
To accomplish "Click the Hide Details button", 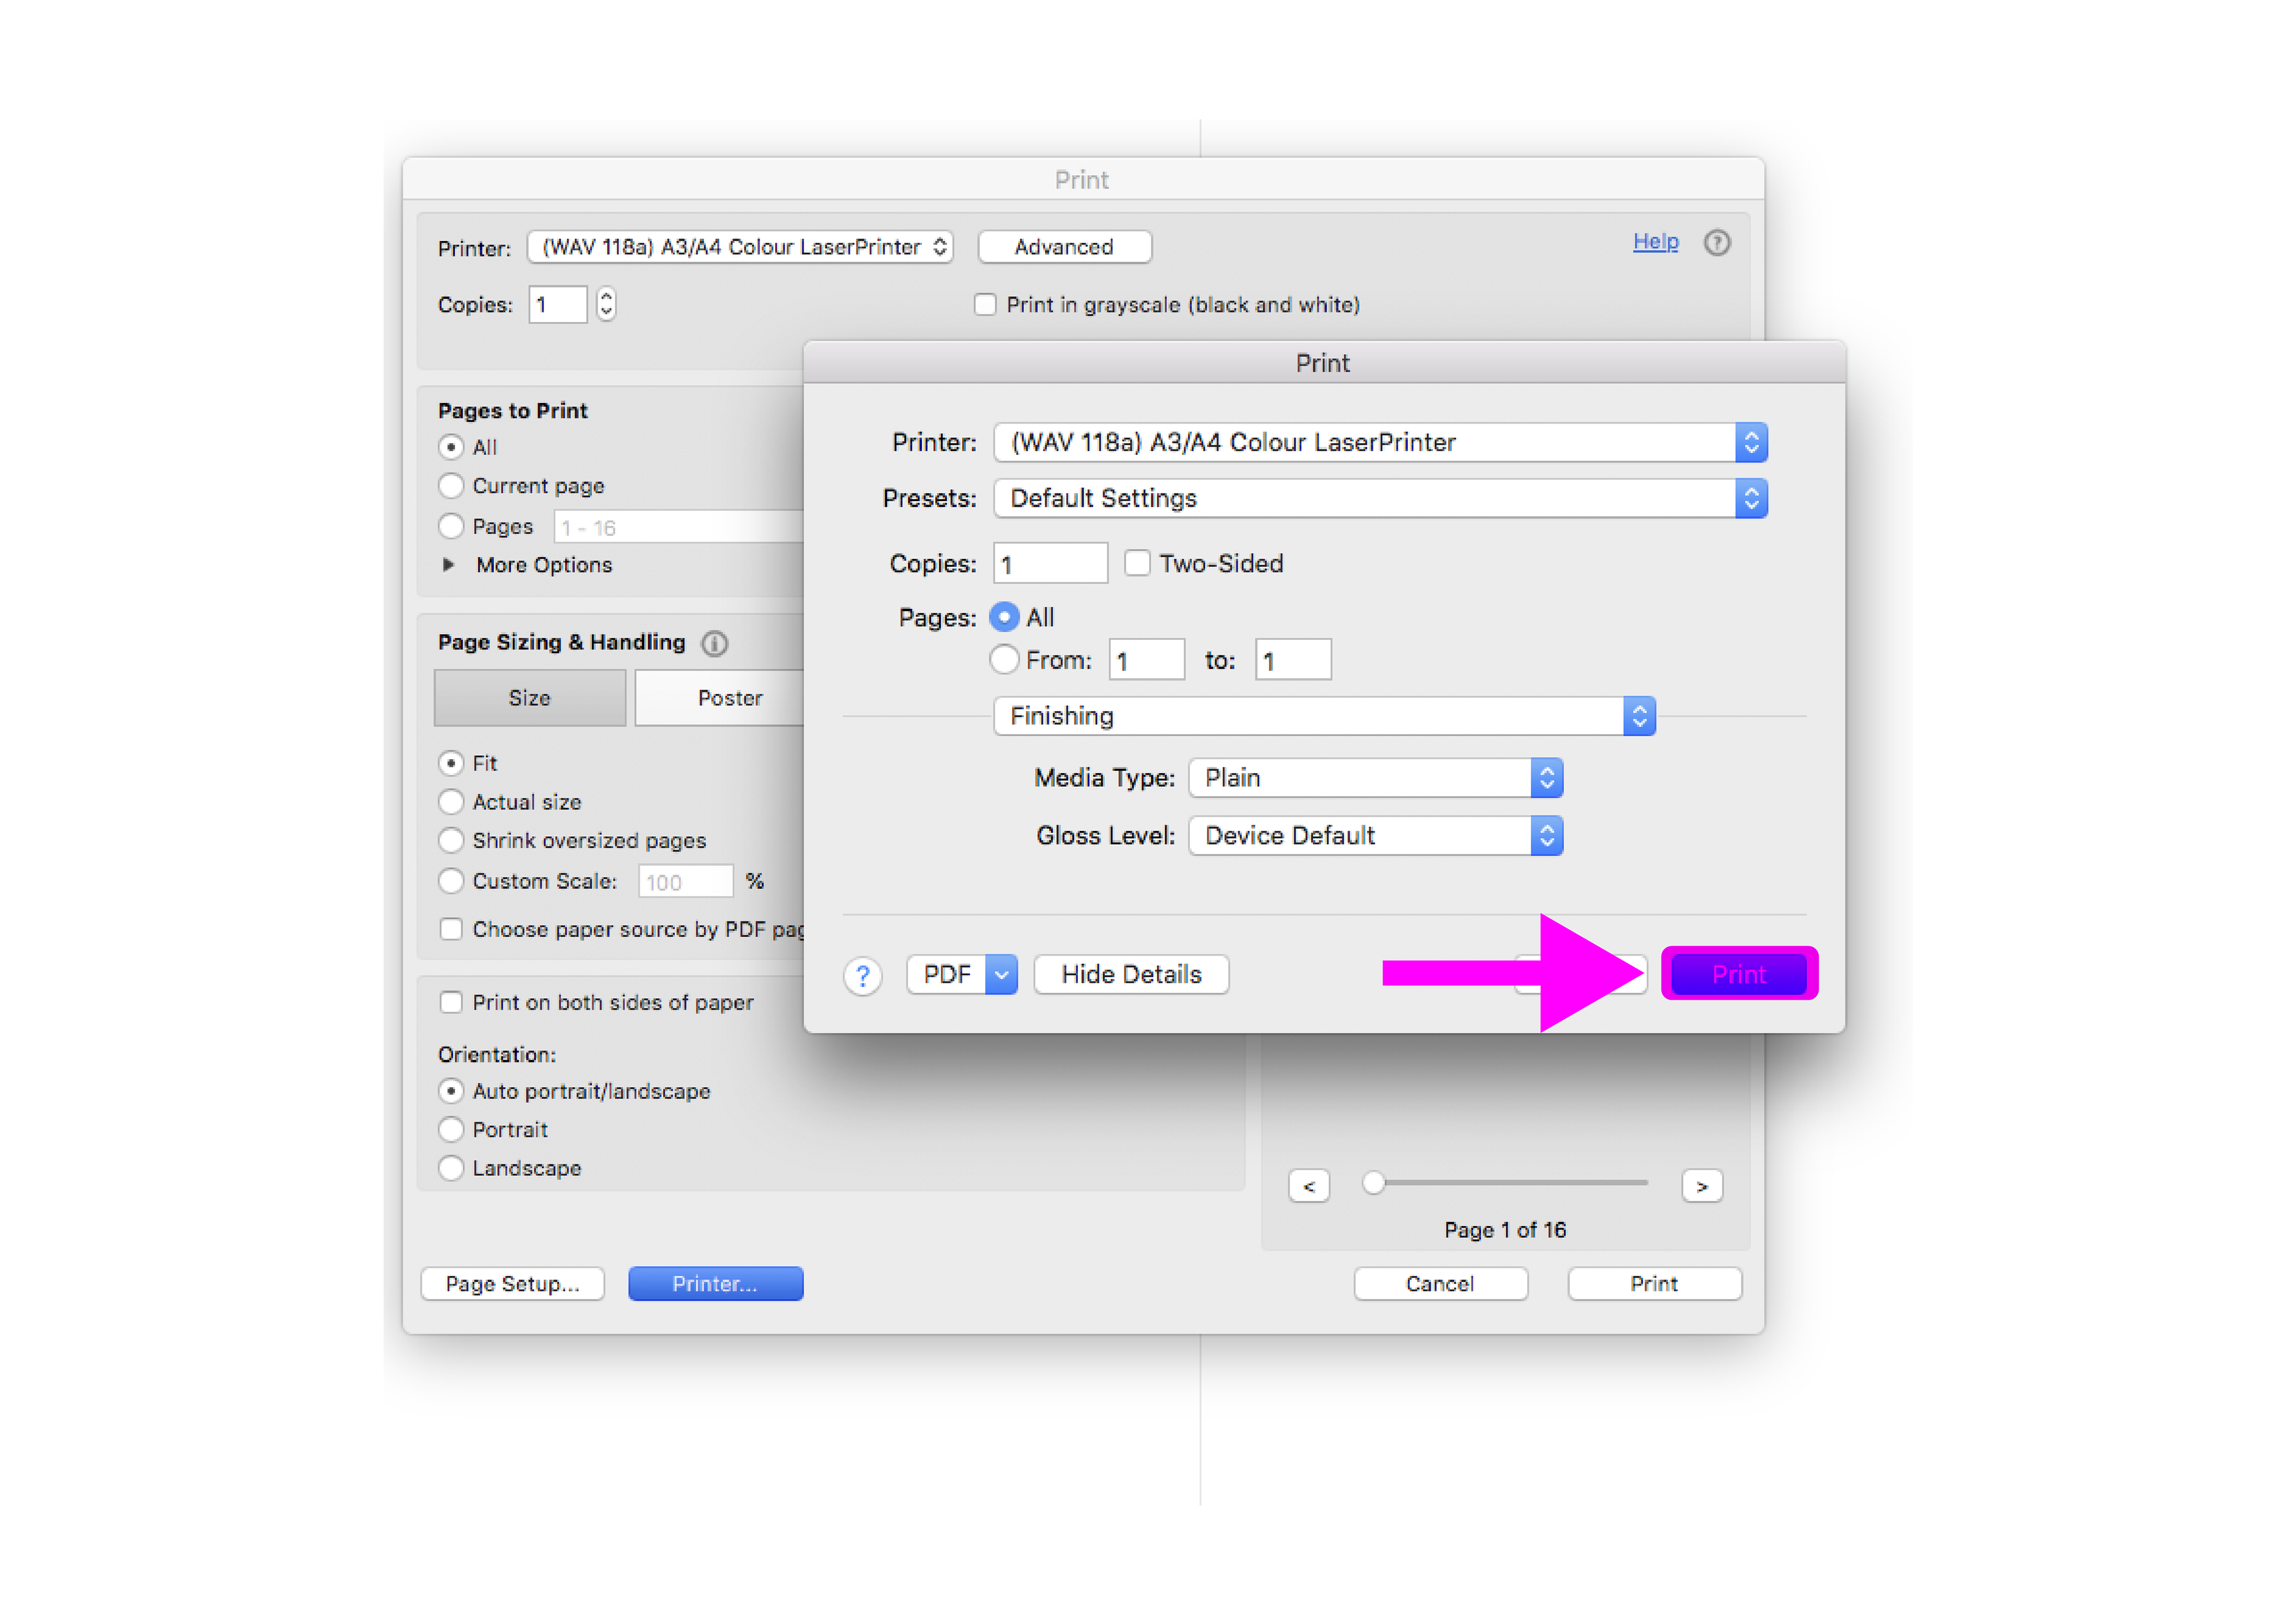I will point(1130,975).
